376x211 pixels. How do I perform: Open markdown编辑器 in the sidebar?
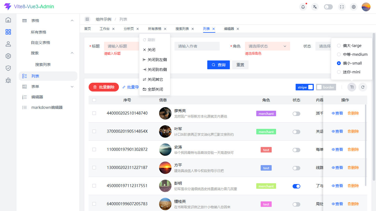point(48,107)
